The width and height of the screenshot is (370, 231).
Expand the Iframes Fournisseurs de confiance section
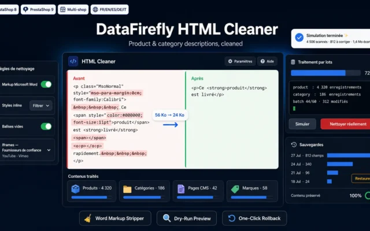(49, 150)
